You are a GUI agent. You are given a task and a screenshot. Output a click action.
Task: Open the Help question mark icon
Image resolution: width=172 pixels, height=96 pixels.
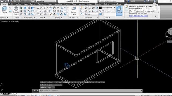pos(155,1)
